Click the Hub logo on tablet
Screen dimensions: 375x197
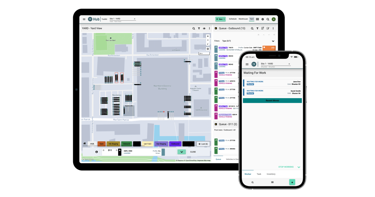click(x=93, y=19)
